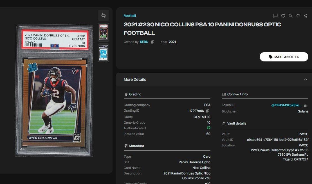Click the Set value Panini Donruss Optic
This screenshot has width=312, height=184.
pos(194,162)
